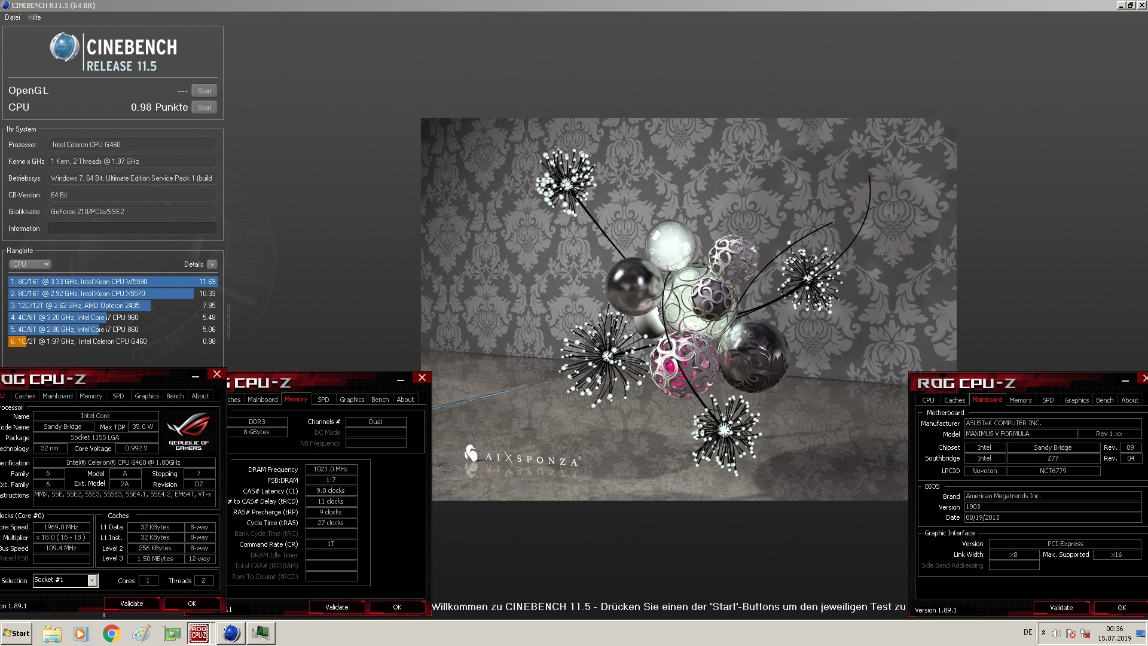Show hidden tray icons arrow
Screen dimensions: 1148x646
pos(1043,633)
